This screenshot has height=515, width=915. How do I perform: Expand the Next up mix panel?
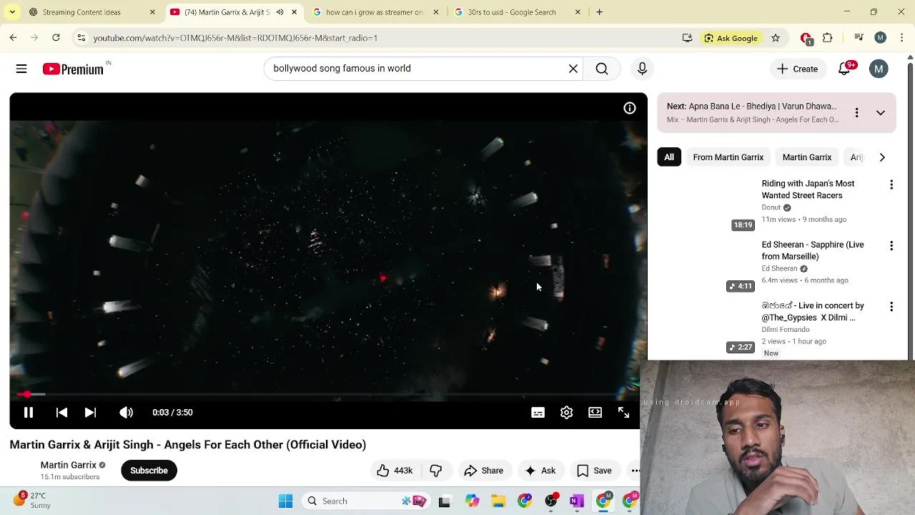[x=881, y=113]
